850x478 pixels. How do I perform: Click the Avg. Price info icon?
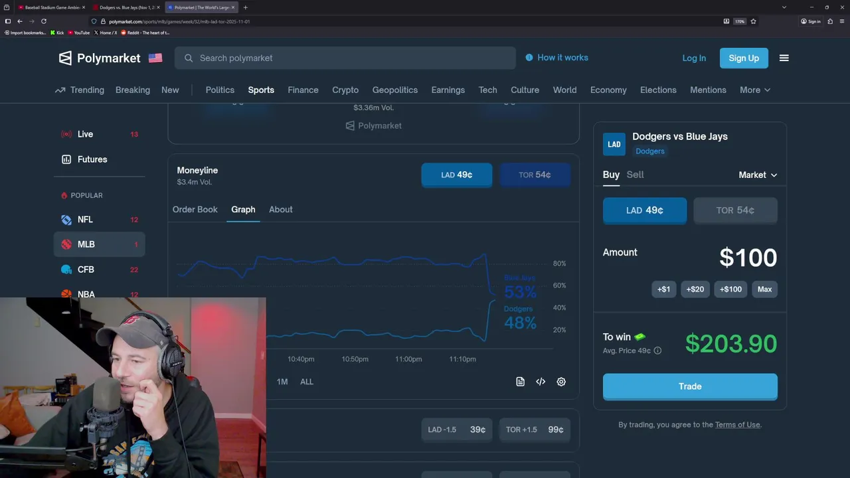pyautogui.click(x=657, y=351)
